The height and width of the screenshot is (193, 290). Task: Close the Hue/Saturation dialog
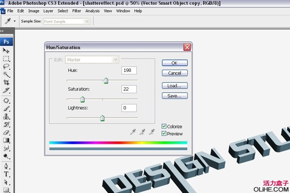pyautogui.click(x=187, y=47)
